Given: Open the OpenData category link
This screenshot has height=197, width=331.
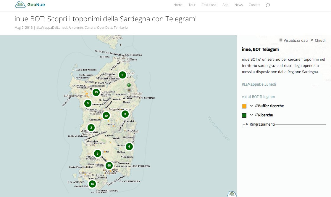Looking at the screenshot, I should coord(104,28).
